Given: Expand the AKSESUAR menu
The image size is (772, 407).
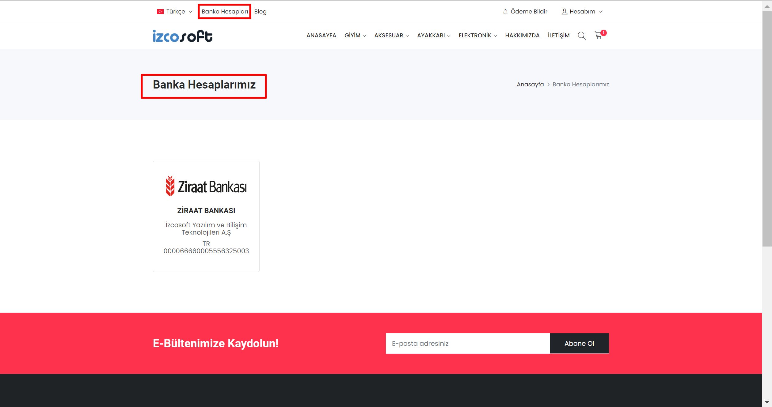Looking at the screenshot, I should (391, 36).
